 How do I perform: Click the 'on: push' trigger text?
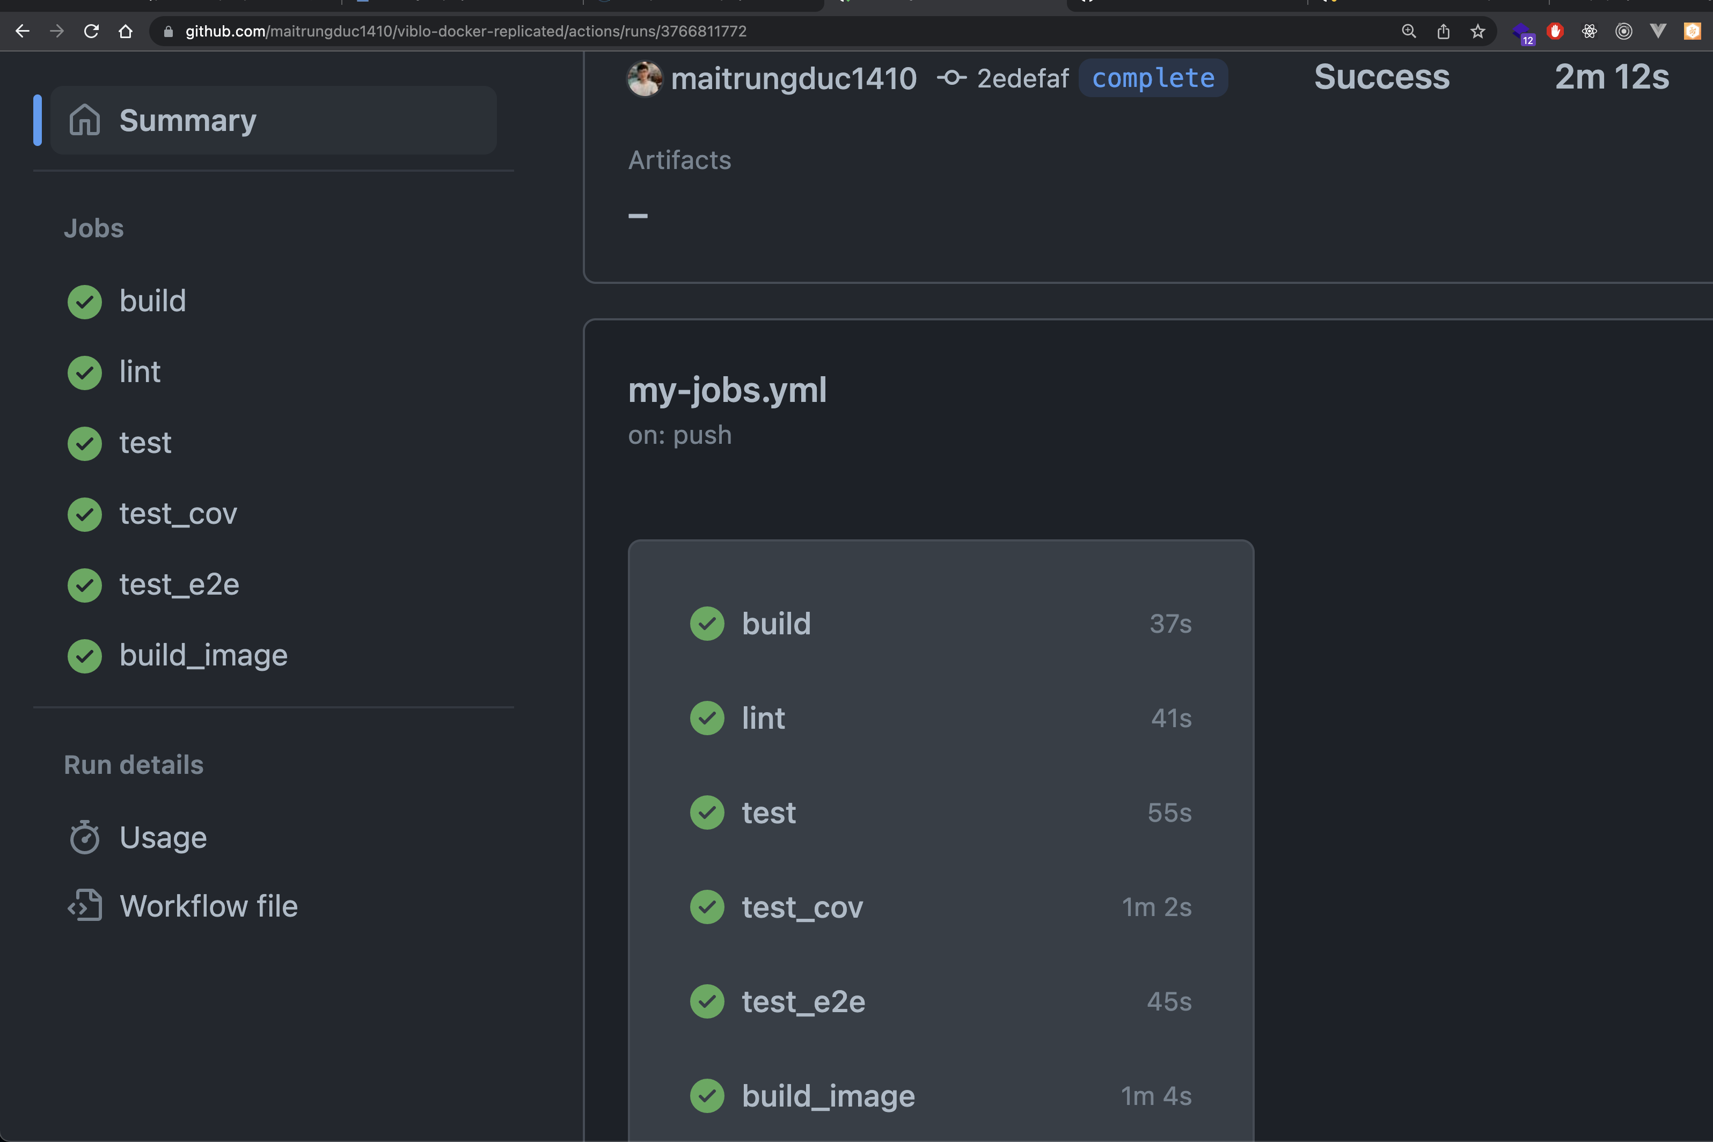coord(679,436)
